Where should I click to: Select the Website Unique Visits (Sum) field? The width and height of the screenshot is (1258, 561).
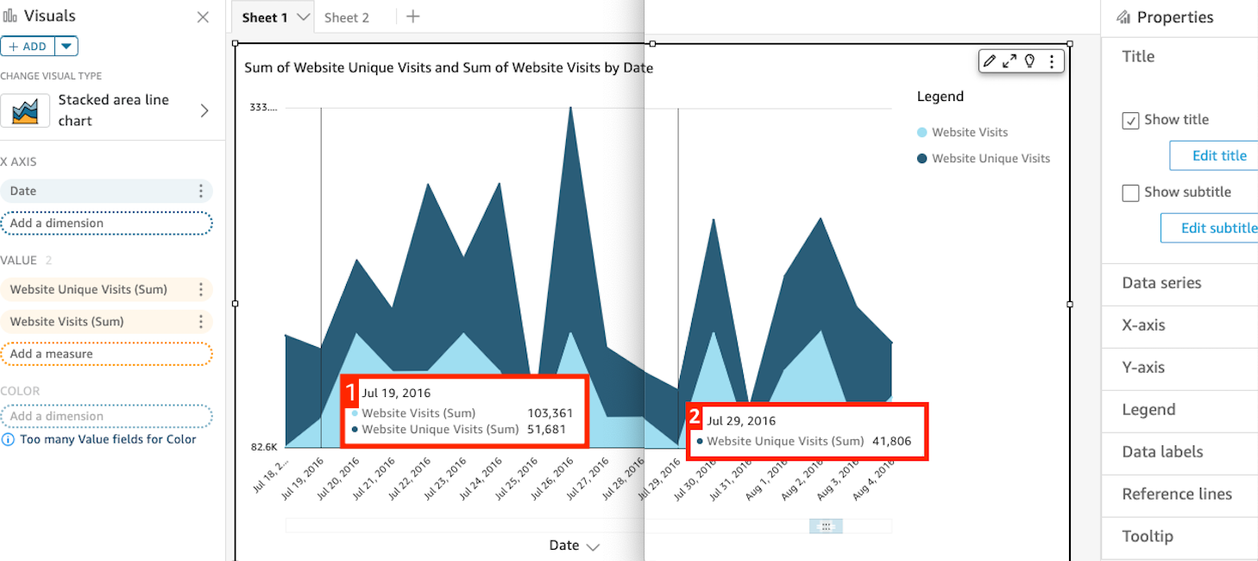(x=106, y=290)
